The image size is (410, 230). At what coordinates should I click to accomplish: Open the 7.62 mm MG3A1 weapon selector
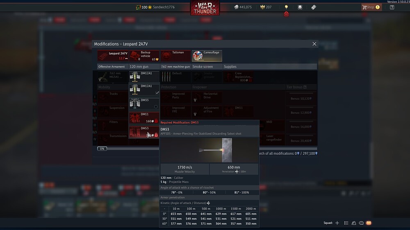[113, 77]
